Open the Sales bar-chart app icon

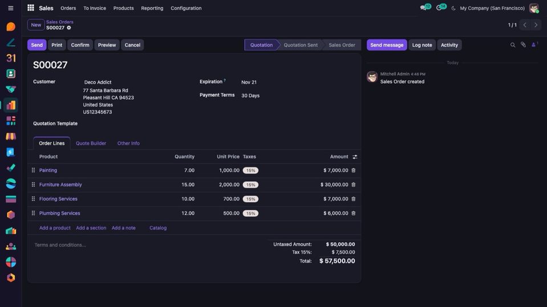click(11, 105)
